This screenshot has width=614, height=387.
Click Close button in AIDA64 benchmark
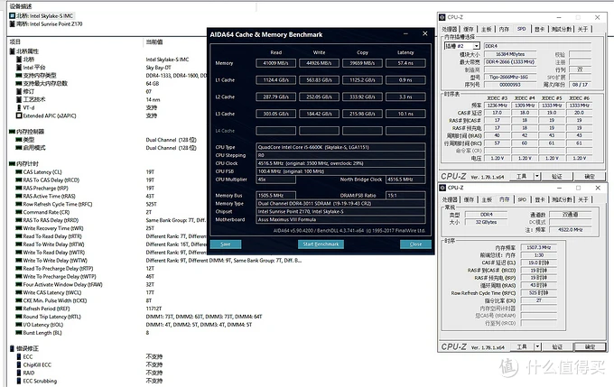415,244
